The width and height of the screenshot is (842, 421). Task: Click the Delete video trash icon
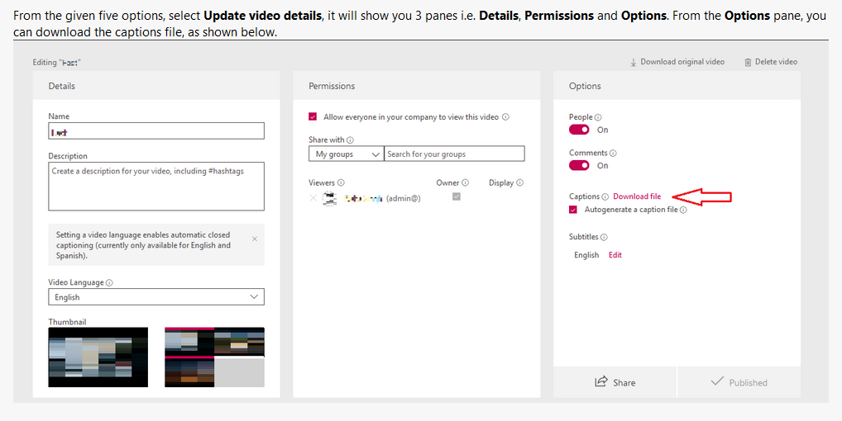748,63
